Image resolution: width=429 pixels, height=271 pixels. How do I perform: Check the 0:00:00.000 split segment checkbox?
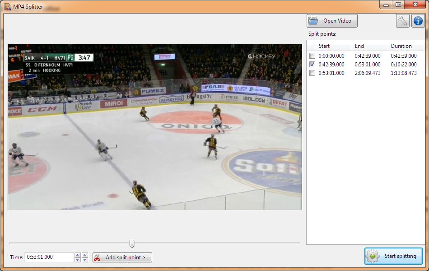pyautogui.click(x=312, y=56)
